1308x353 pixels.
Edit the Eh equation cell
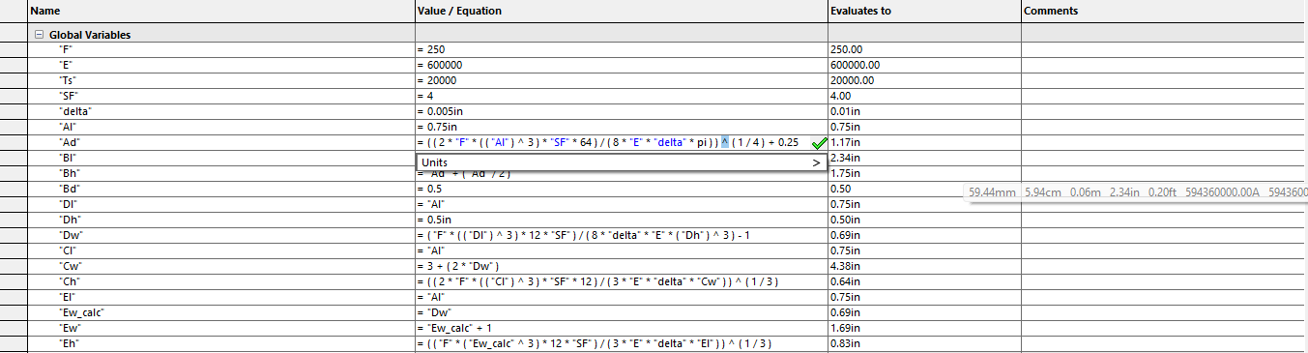click(622, 343)
